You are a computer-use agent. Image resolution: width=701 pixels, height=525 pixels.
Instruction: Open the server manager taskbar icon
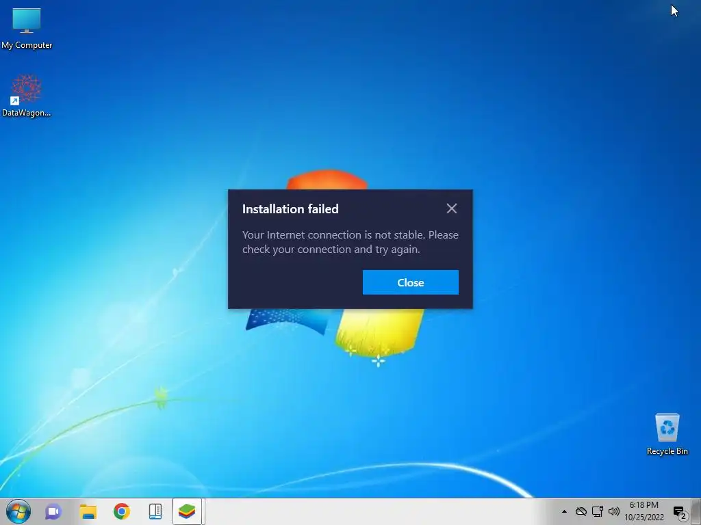click(x=155, y=511)
